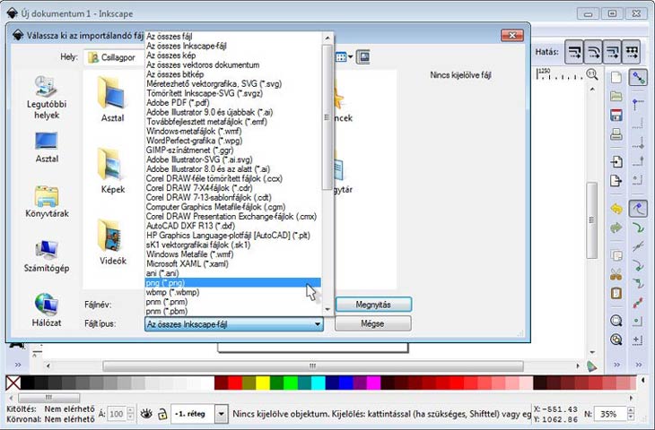This screenshot has height=430, width=655.
Task: Click the scissors cut icon
Action: pos(616,274)
